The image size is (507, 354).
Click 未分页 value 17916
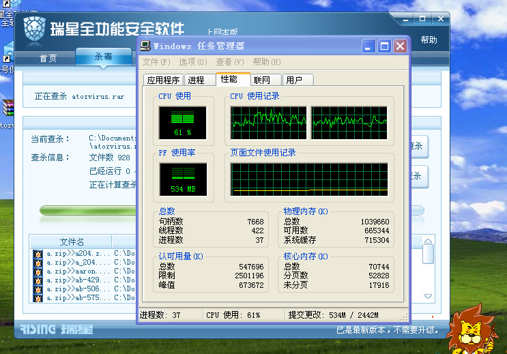(x=379, y=285)
